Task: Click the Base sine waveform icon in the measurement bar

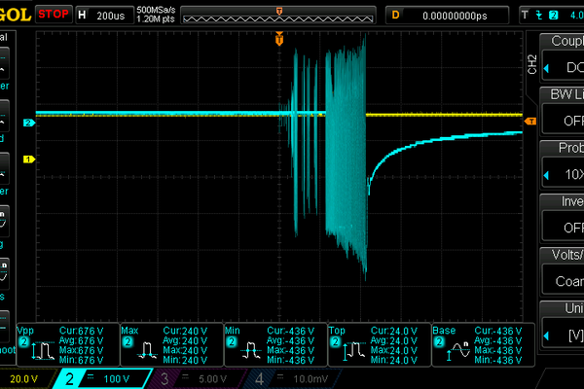Action: (458, 350)
